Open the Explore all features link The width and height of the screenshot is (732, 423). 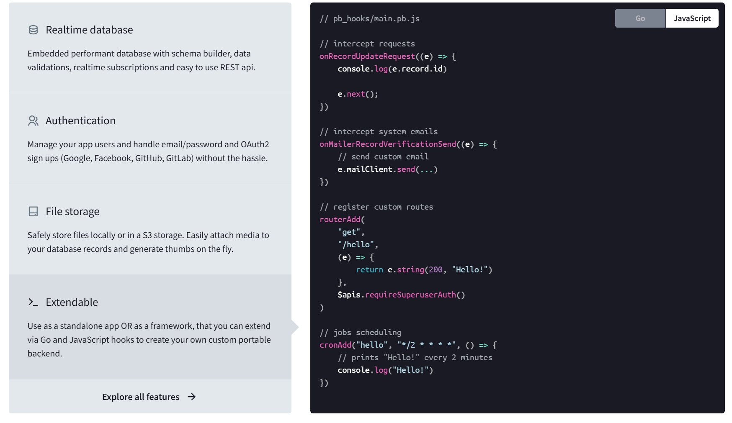click(141, 397)
